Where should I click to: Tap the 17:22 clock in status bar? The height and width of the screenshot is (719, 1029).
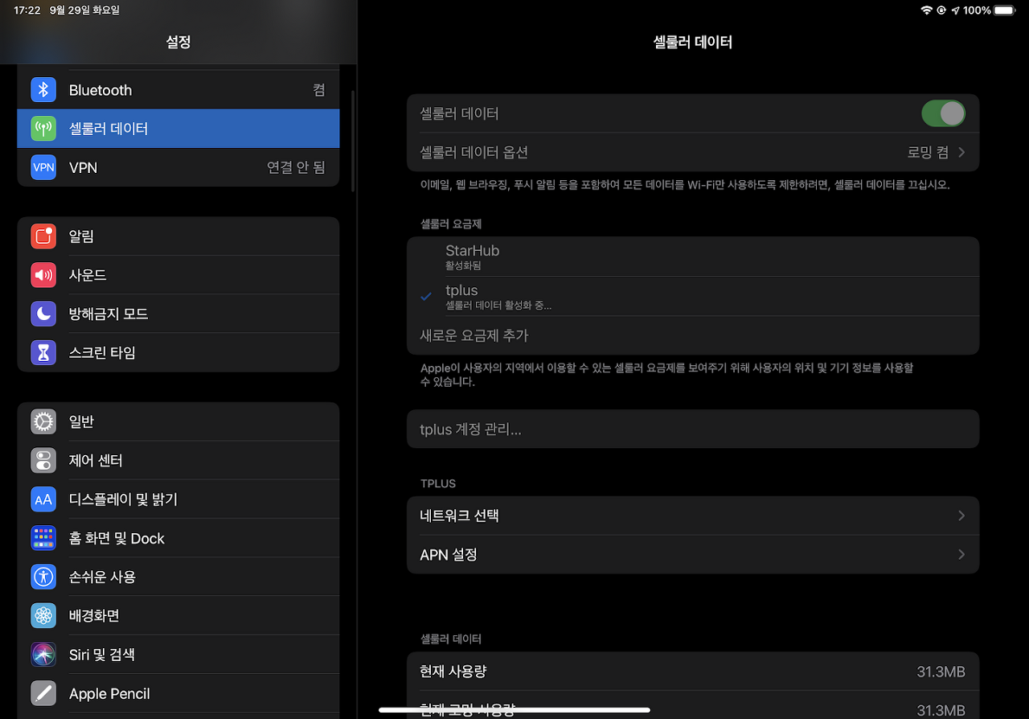(27, 10)
